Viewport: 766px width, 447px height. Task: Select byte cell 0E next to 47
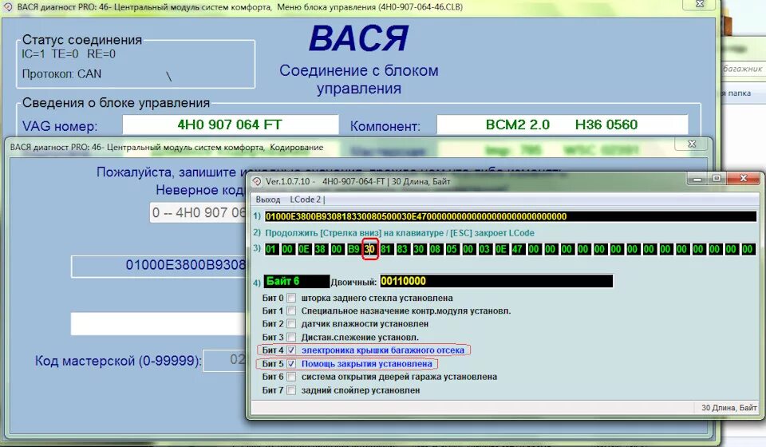[501, 249]
